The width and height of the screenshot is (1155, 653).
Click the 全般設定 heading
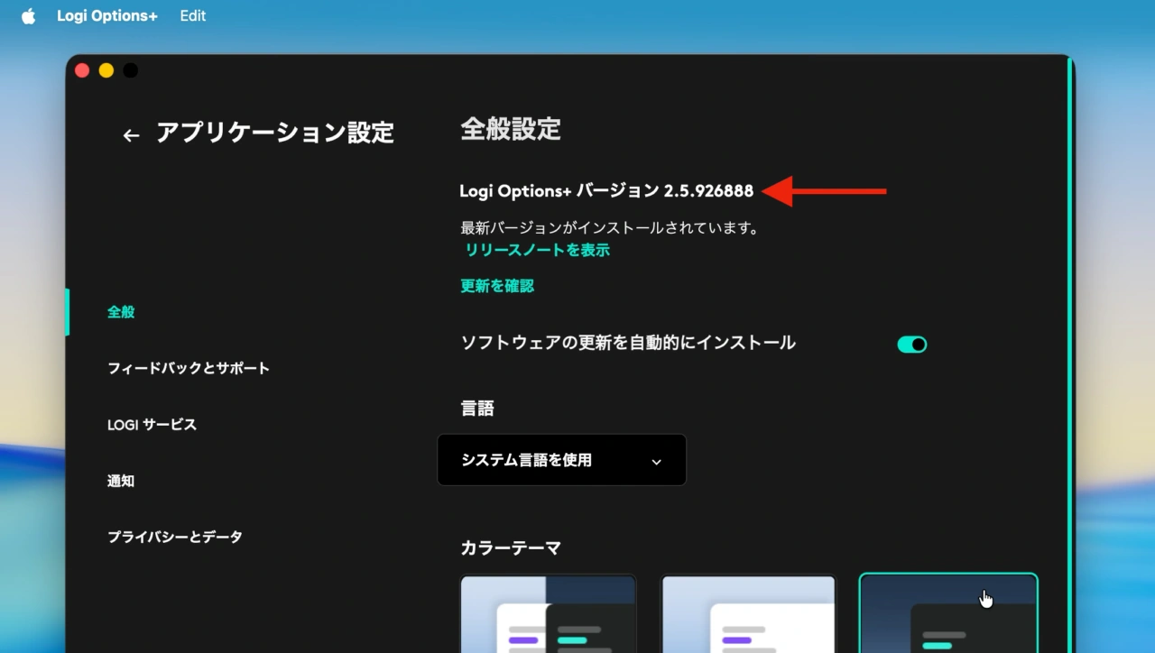pyautogui.click(x=511, y=129)
